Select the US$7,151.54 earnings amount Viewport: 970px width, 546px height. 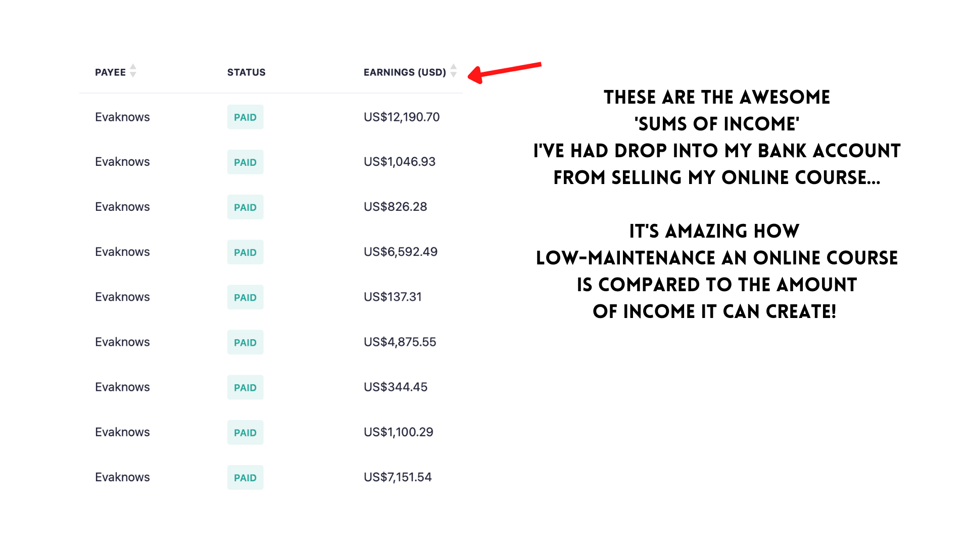(398, 477)
